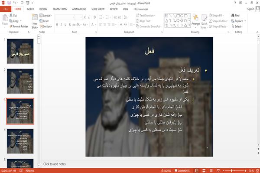Image resolution: width=260 pixels, height=173 pixels.
Task: Open the Section dropdown in Slides group
Action: coord(46,26)
